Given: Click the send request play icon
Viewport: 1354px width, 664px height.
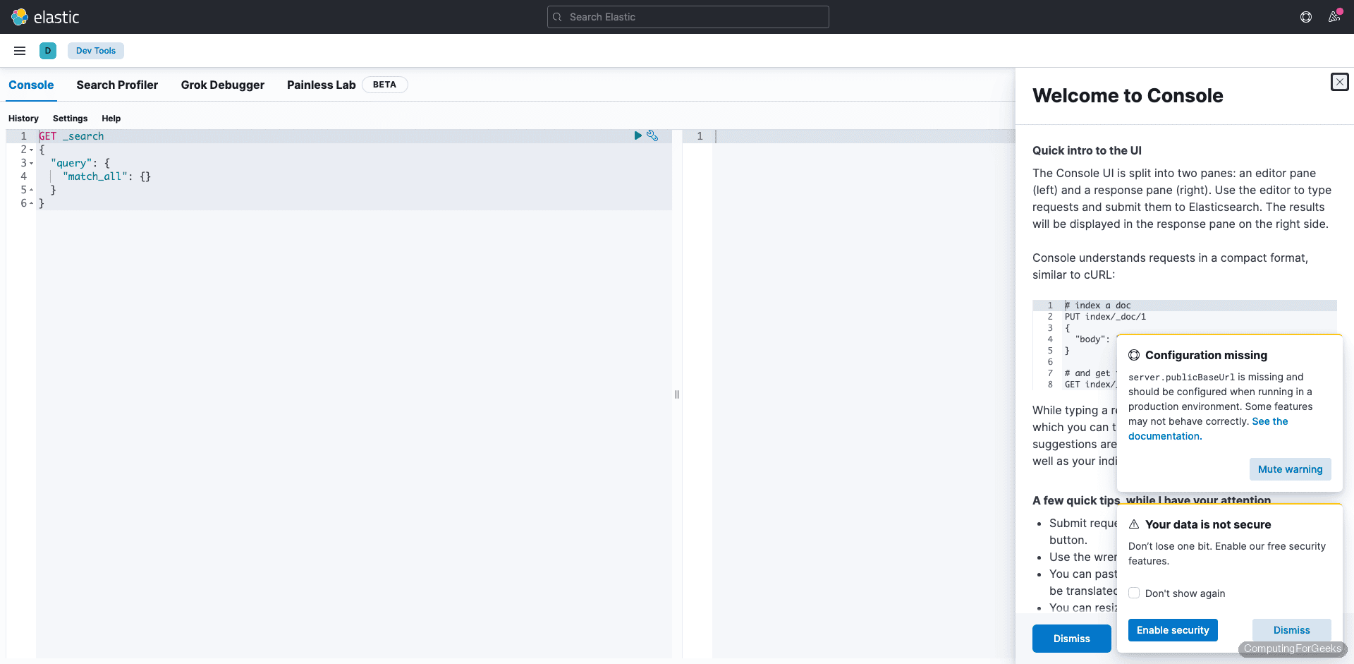Looking at the screenshot, I should [638, 135].
